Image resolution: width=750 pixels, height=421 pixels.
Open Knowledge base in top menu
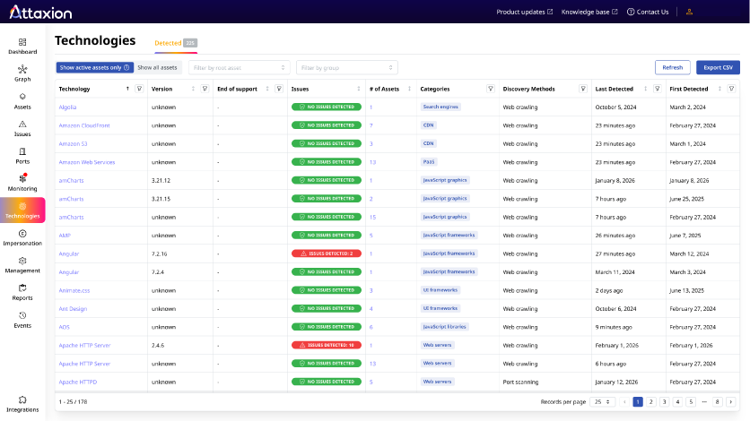[x=589, y=12]
